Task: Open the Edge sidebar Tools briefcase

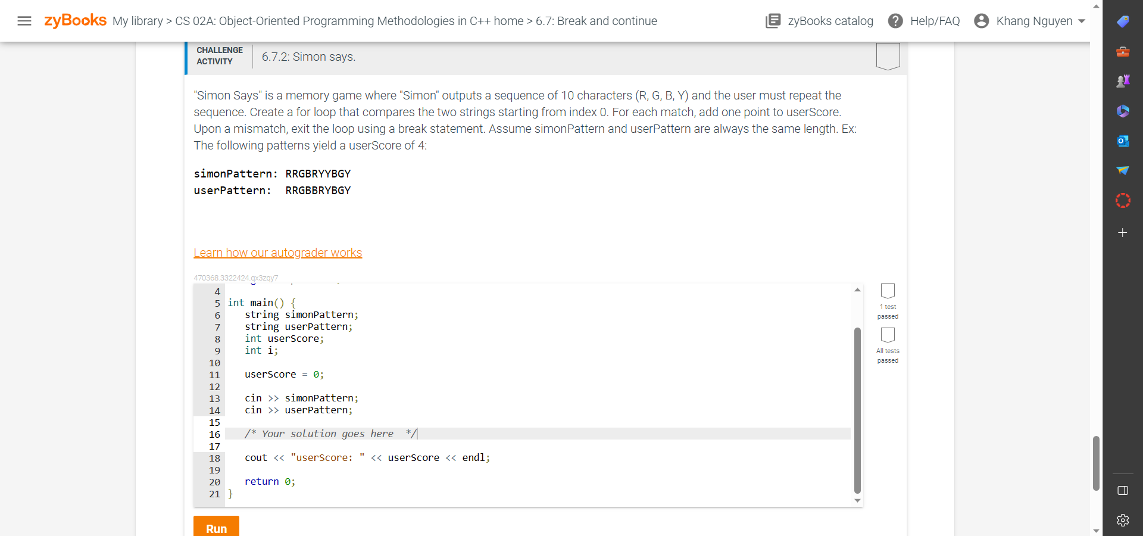Action: point(1123,52)
